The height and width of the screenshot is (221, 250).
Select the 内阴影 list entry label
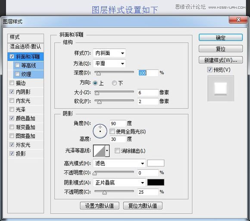tap(23, 92)
